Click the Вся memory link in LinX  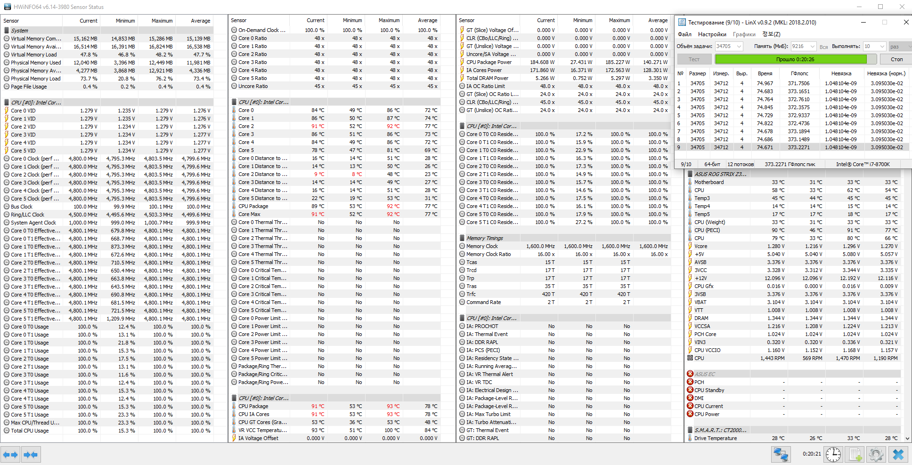pyautogui.click(x=823, y=47)
